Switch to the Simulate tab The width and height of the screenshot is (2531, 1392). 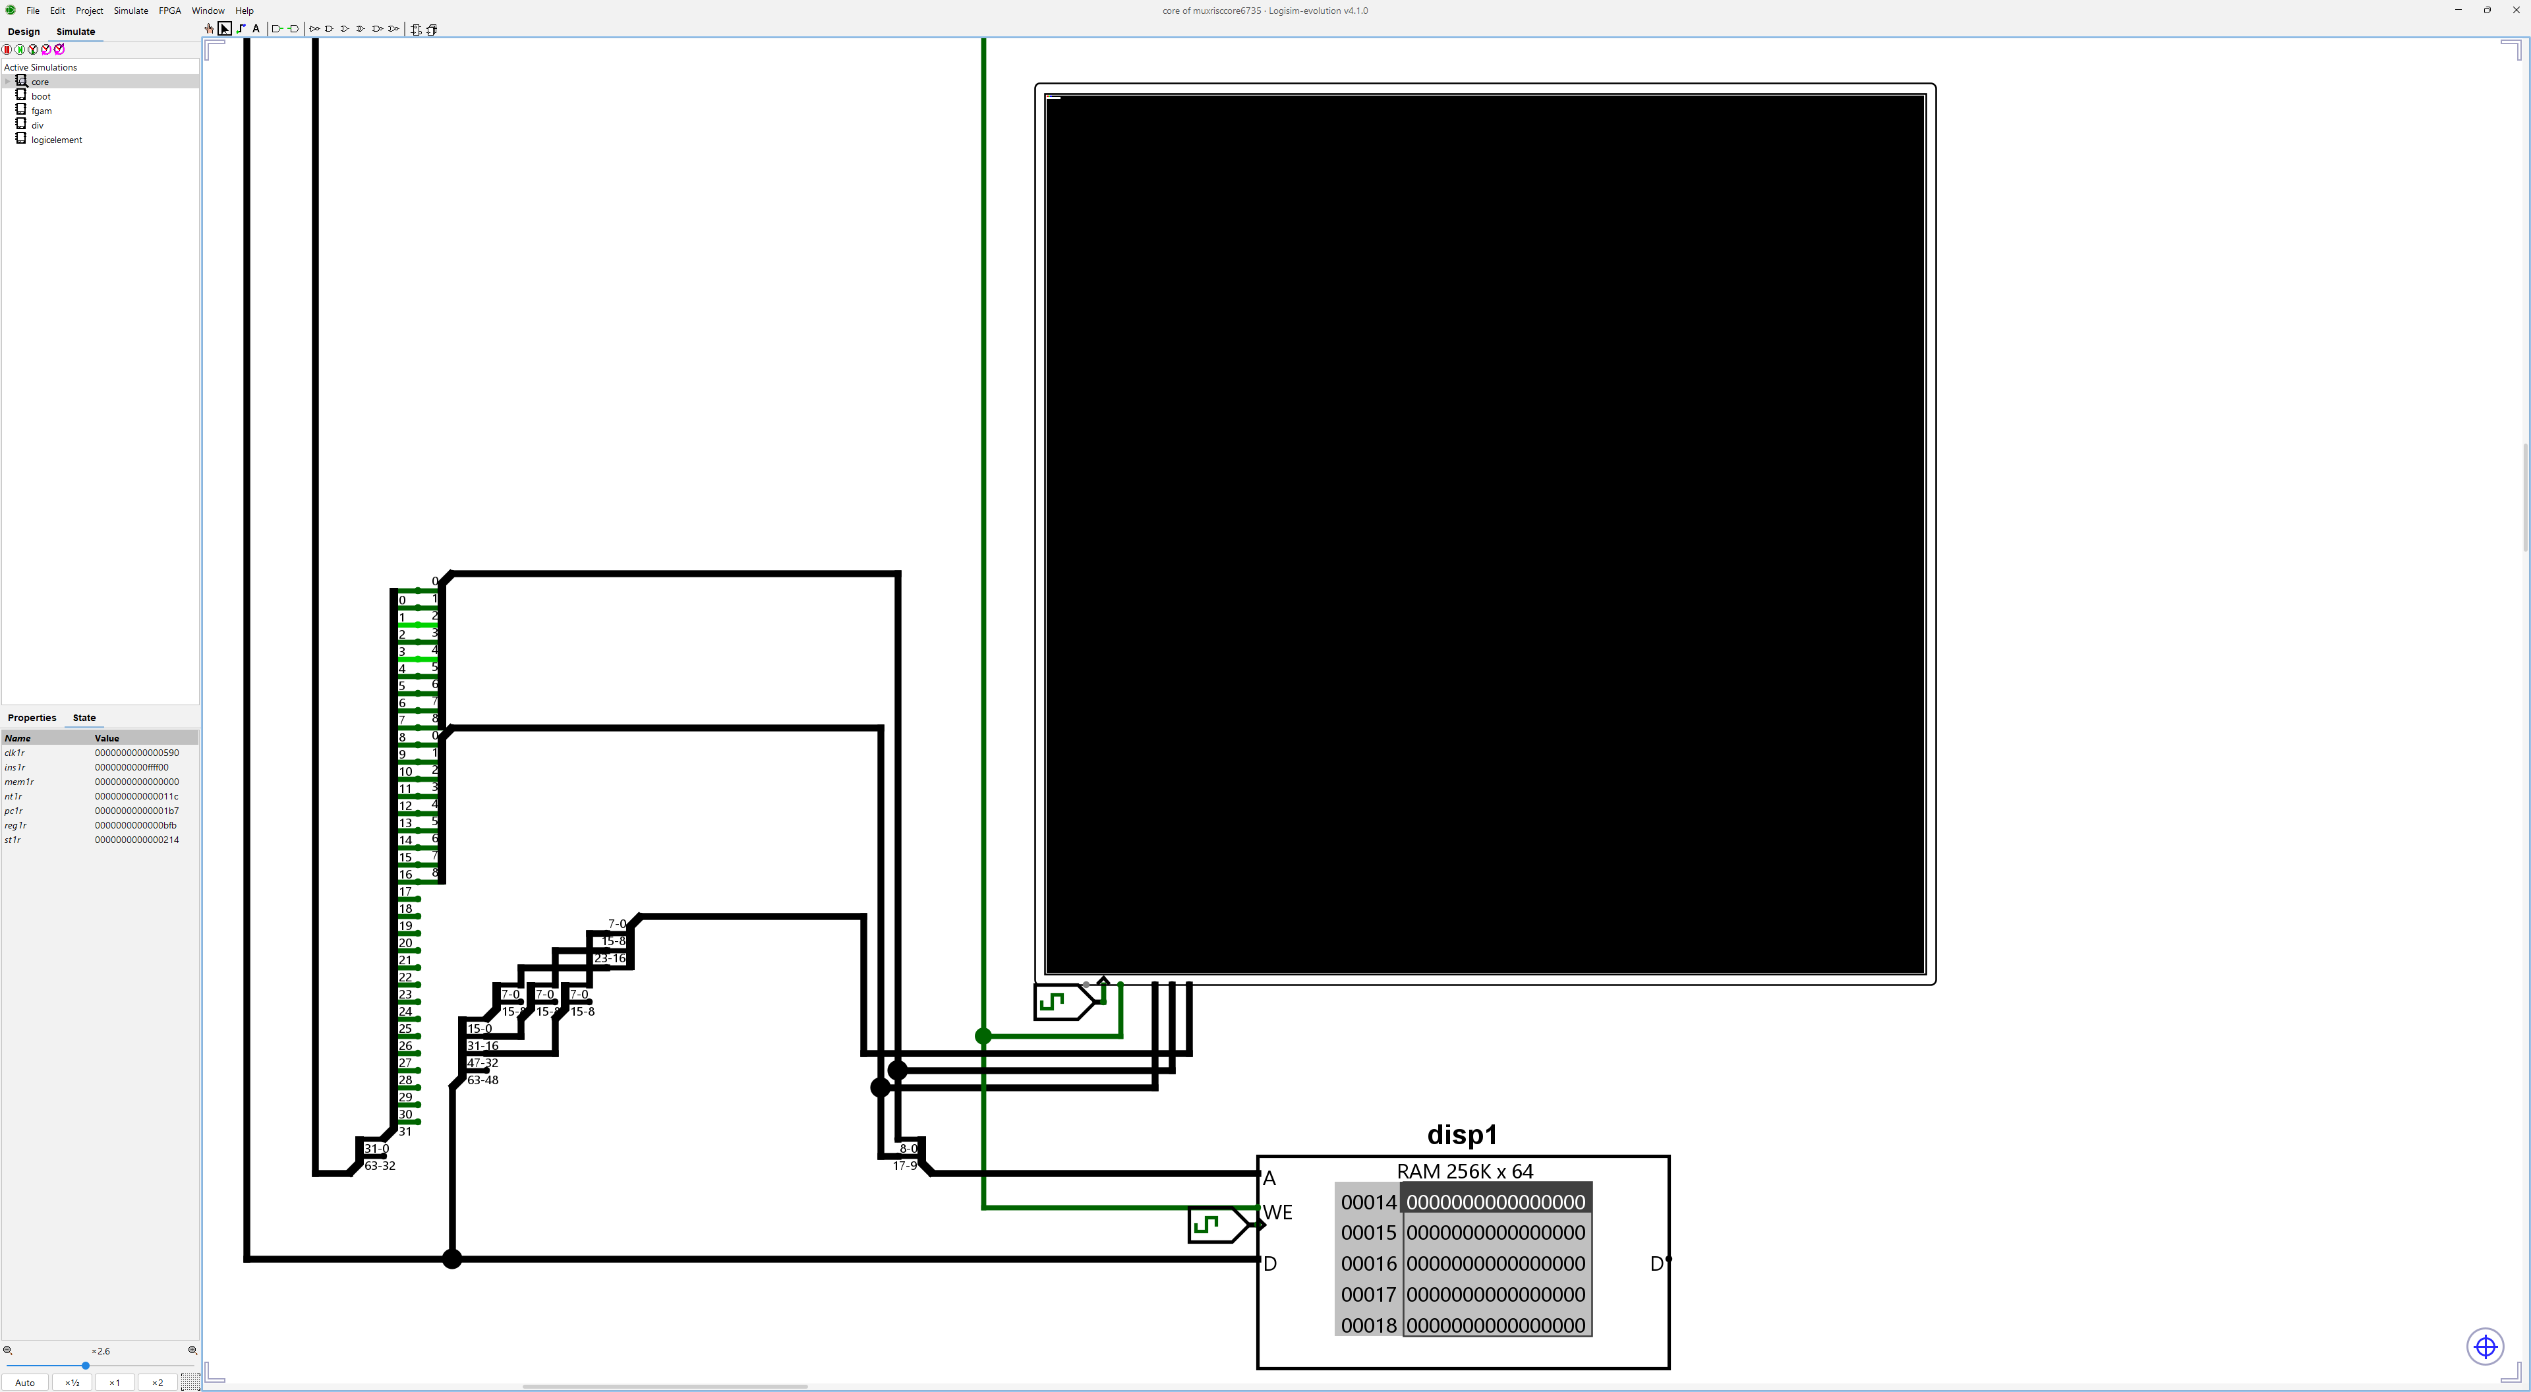(76, 32)
